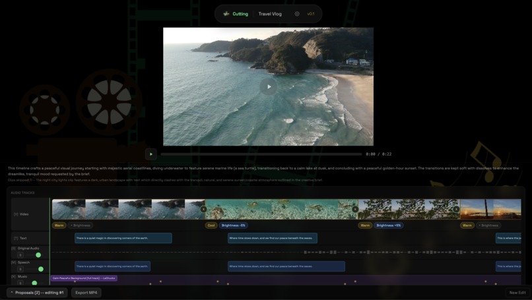Select the coastline aerial video clip
Viewport: 532px width, 300px height.
tap(128, 209)
